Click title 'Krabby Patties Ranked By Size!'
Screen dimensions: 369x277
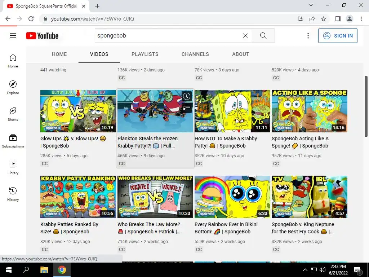point(69,228)
